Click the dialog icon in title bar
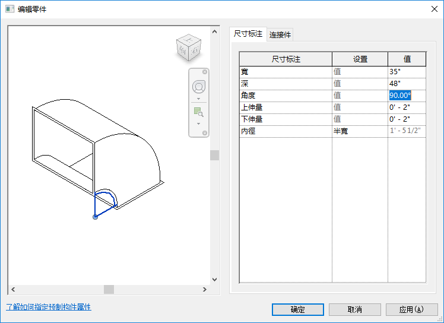This screenshot has width=444, height=323. (x=10, y=9)
